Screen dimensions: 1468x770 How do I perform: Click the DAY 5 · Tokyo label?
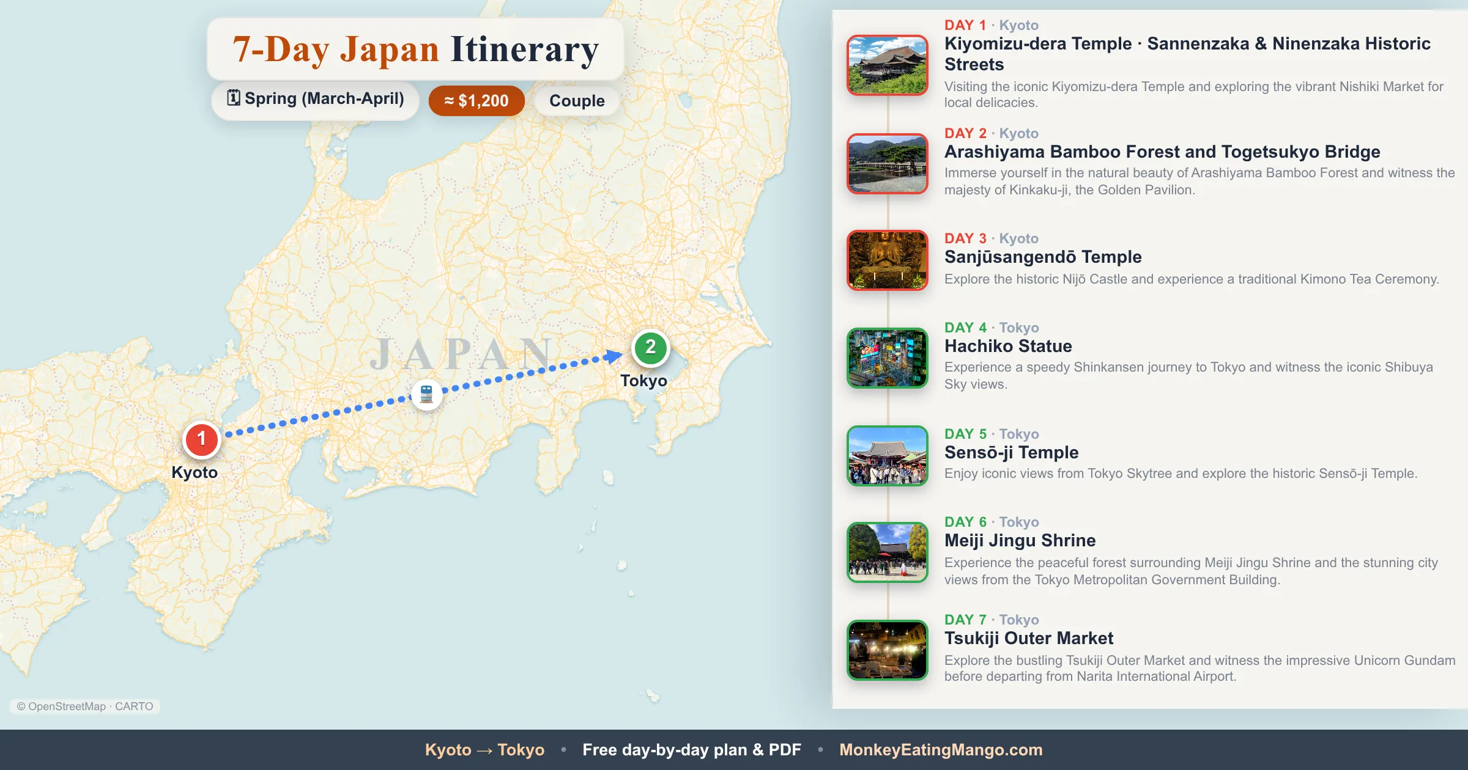(x=992, y=434)
